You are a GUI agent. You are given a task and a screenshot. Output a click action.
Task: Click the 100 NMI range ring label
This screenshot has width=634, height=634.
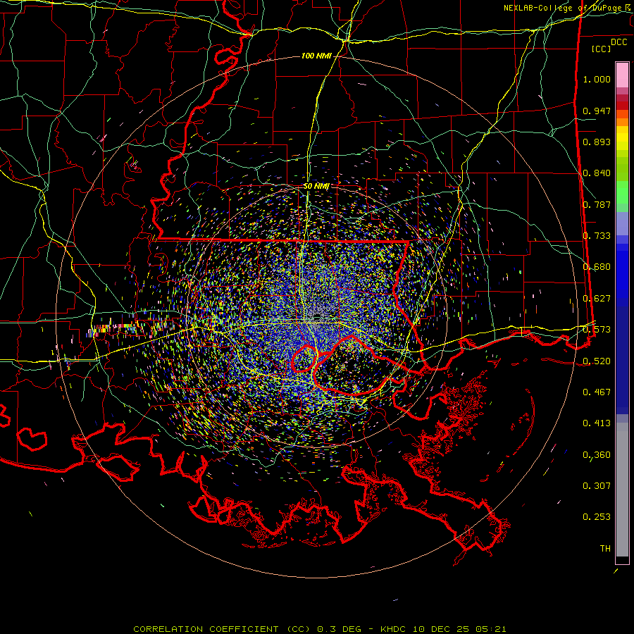click(316, 56)
